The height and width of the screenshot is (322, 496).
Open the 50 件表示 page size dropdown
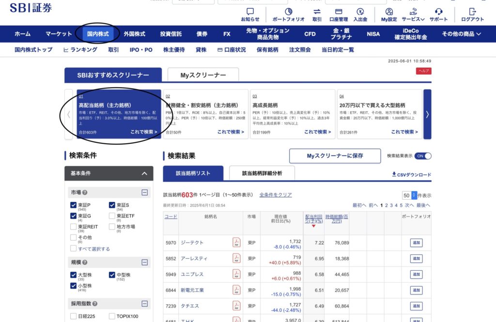[x=410, y=196]
